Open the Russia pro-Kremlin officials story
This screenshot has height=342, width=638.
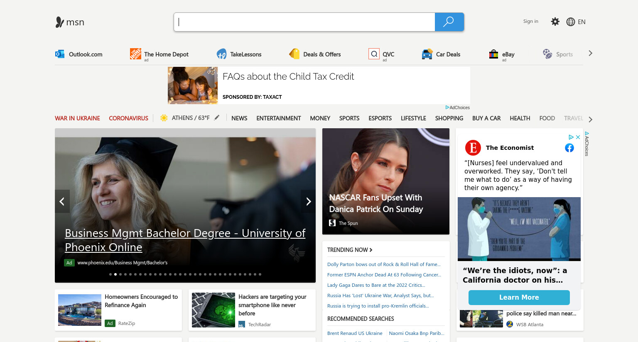click(x=378, y=306)
